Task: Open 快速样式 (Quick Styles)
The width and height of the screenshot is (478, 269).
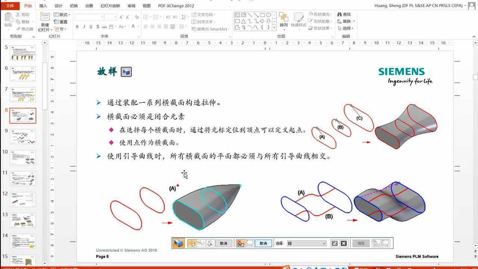Action: (299, 19)
